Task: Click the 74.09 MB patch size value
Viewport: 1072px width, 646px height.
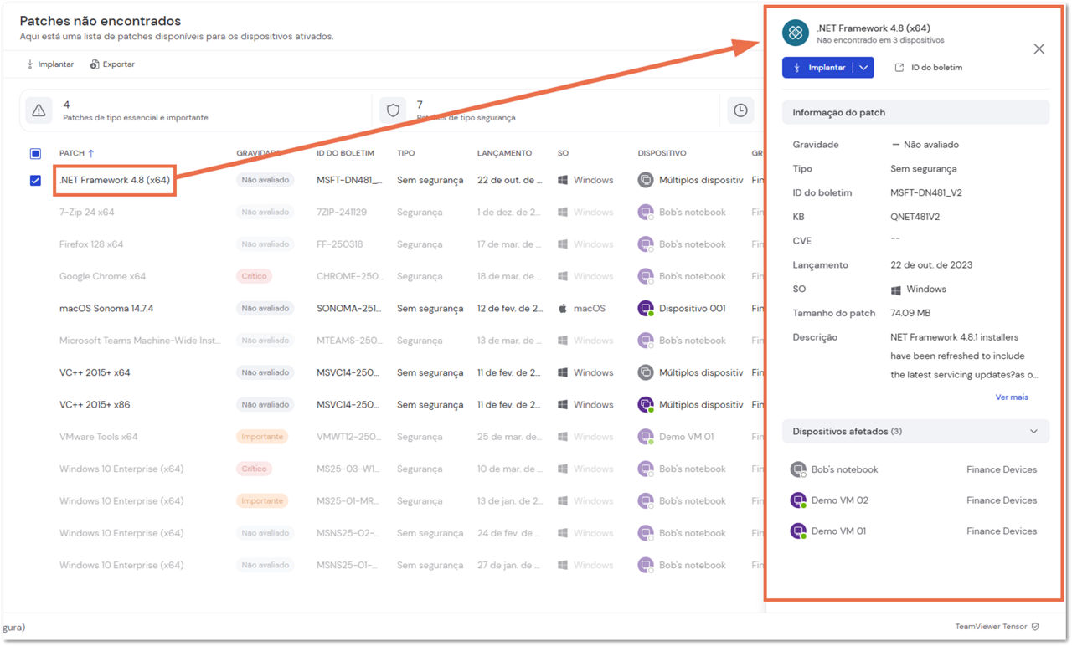Action: (x=910, y=313)
